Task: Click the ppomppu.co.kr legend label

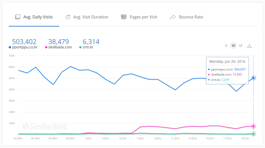Action: click(x=25, y=47)
